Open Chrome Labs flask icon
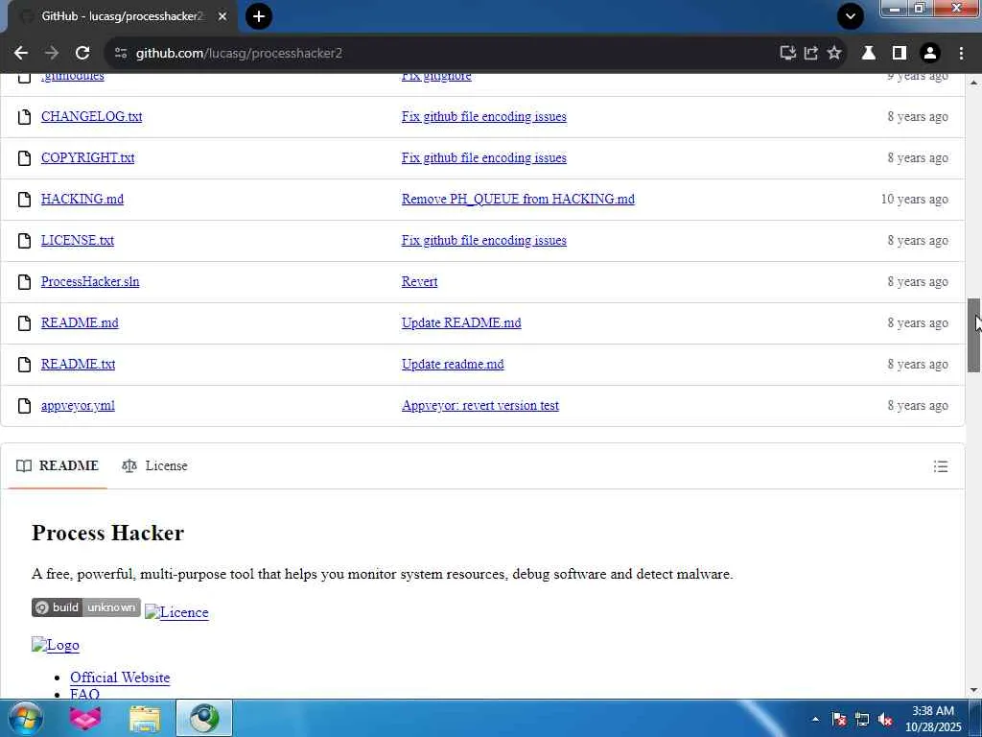This screenshot has width=982, height=737. pyautogui.click(x=869, y=54)
